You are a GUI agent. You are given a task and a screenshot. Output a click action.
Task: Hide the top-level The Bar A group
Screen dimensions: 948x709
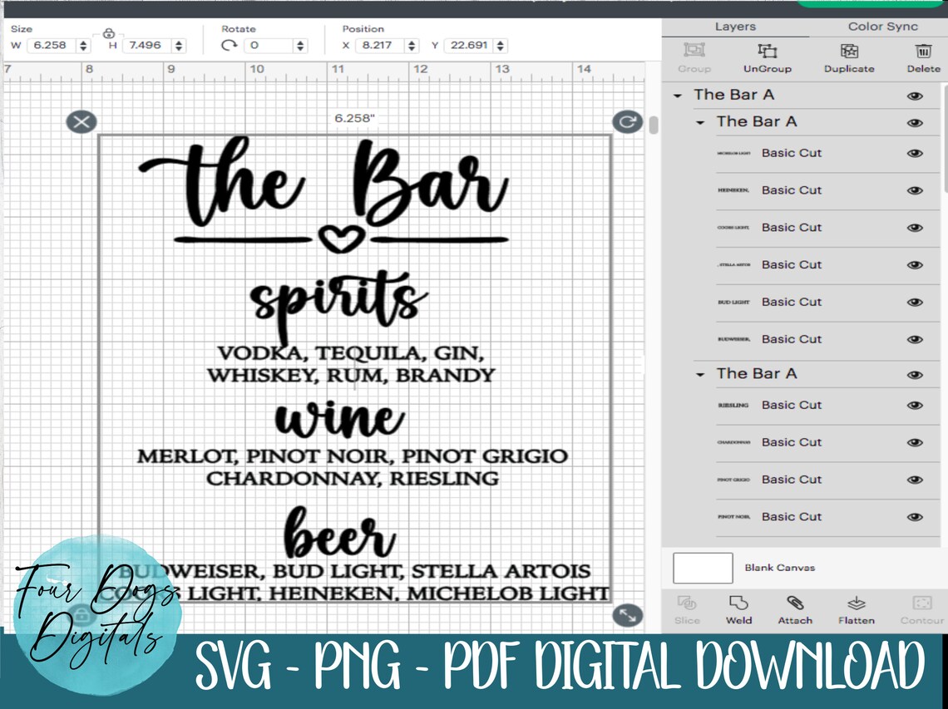click(915, 96)
